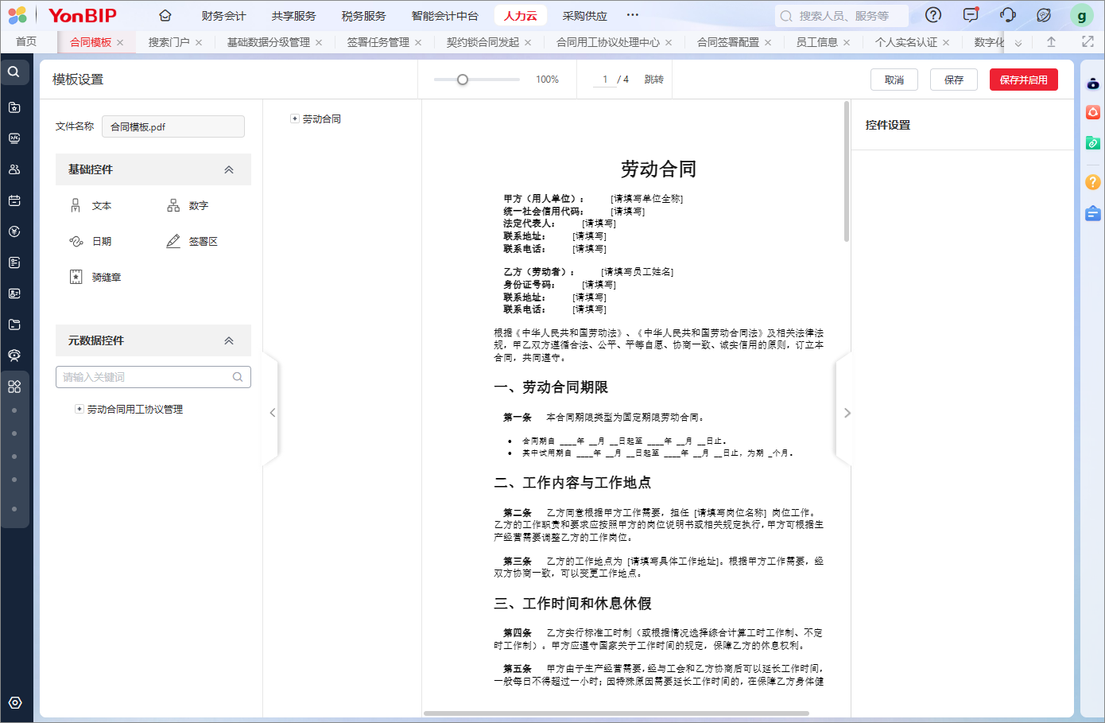Select the 文本 text control
1105x723 pixels.
91,206
